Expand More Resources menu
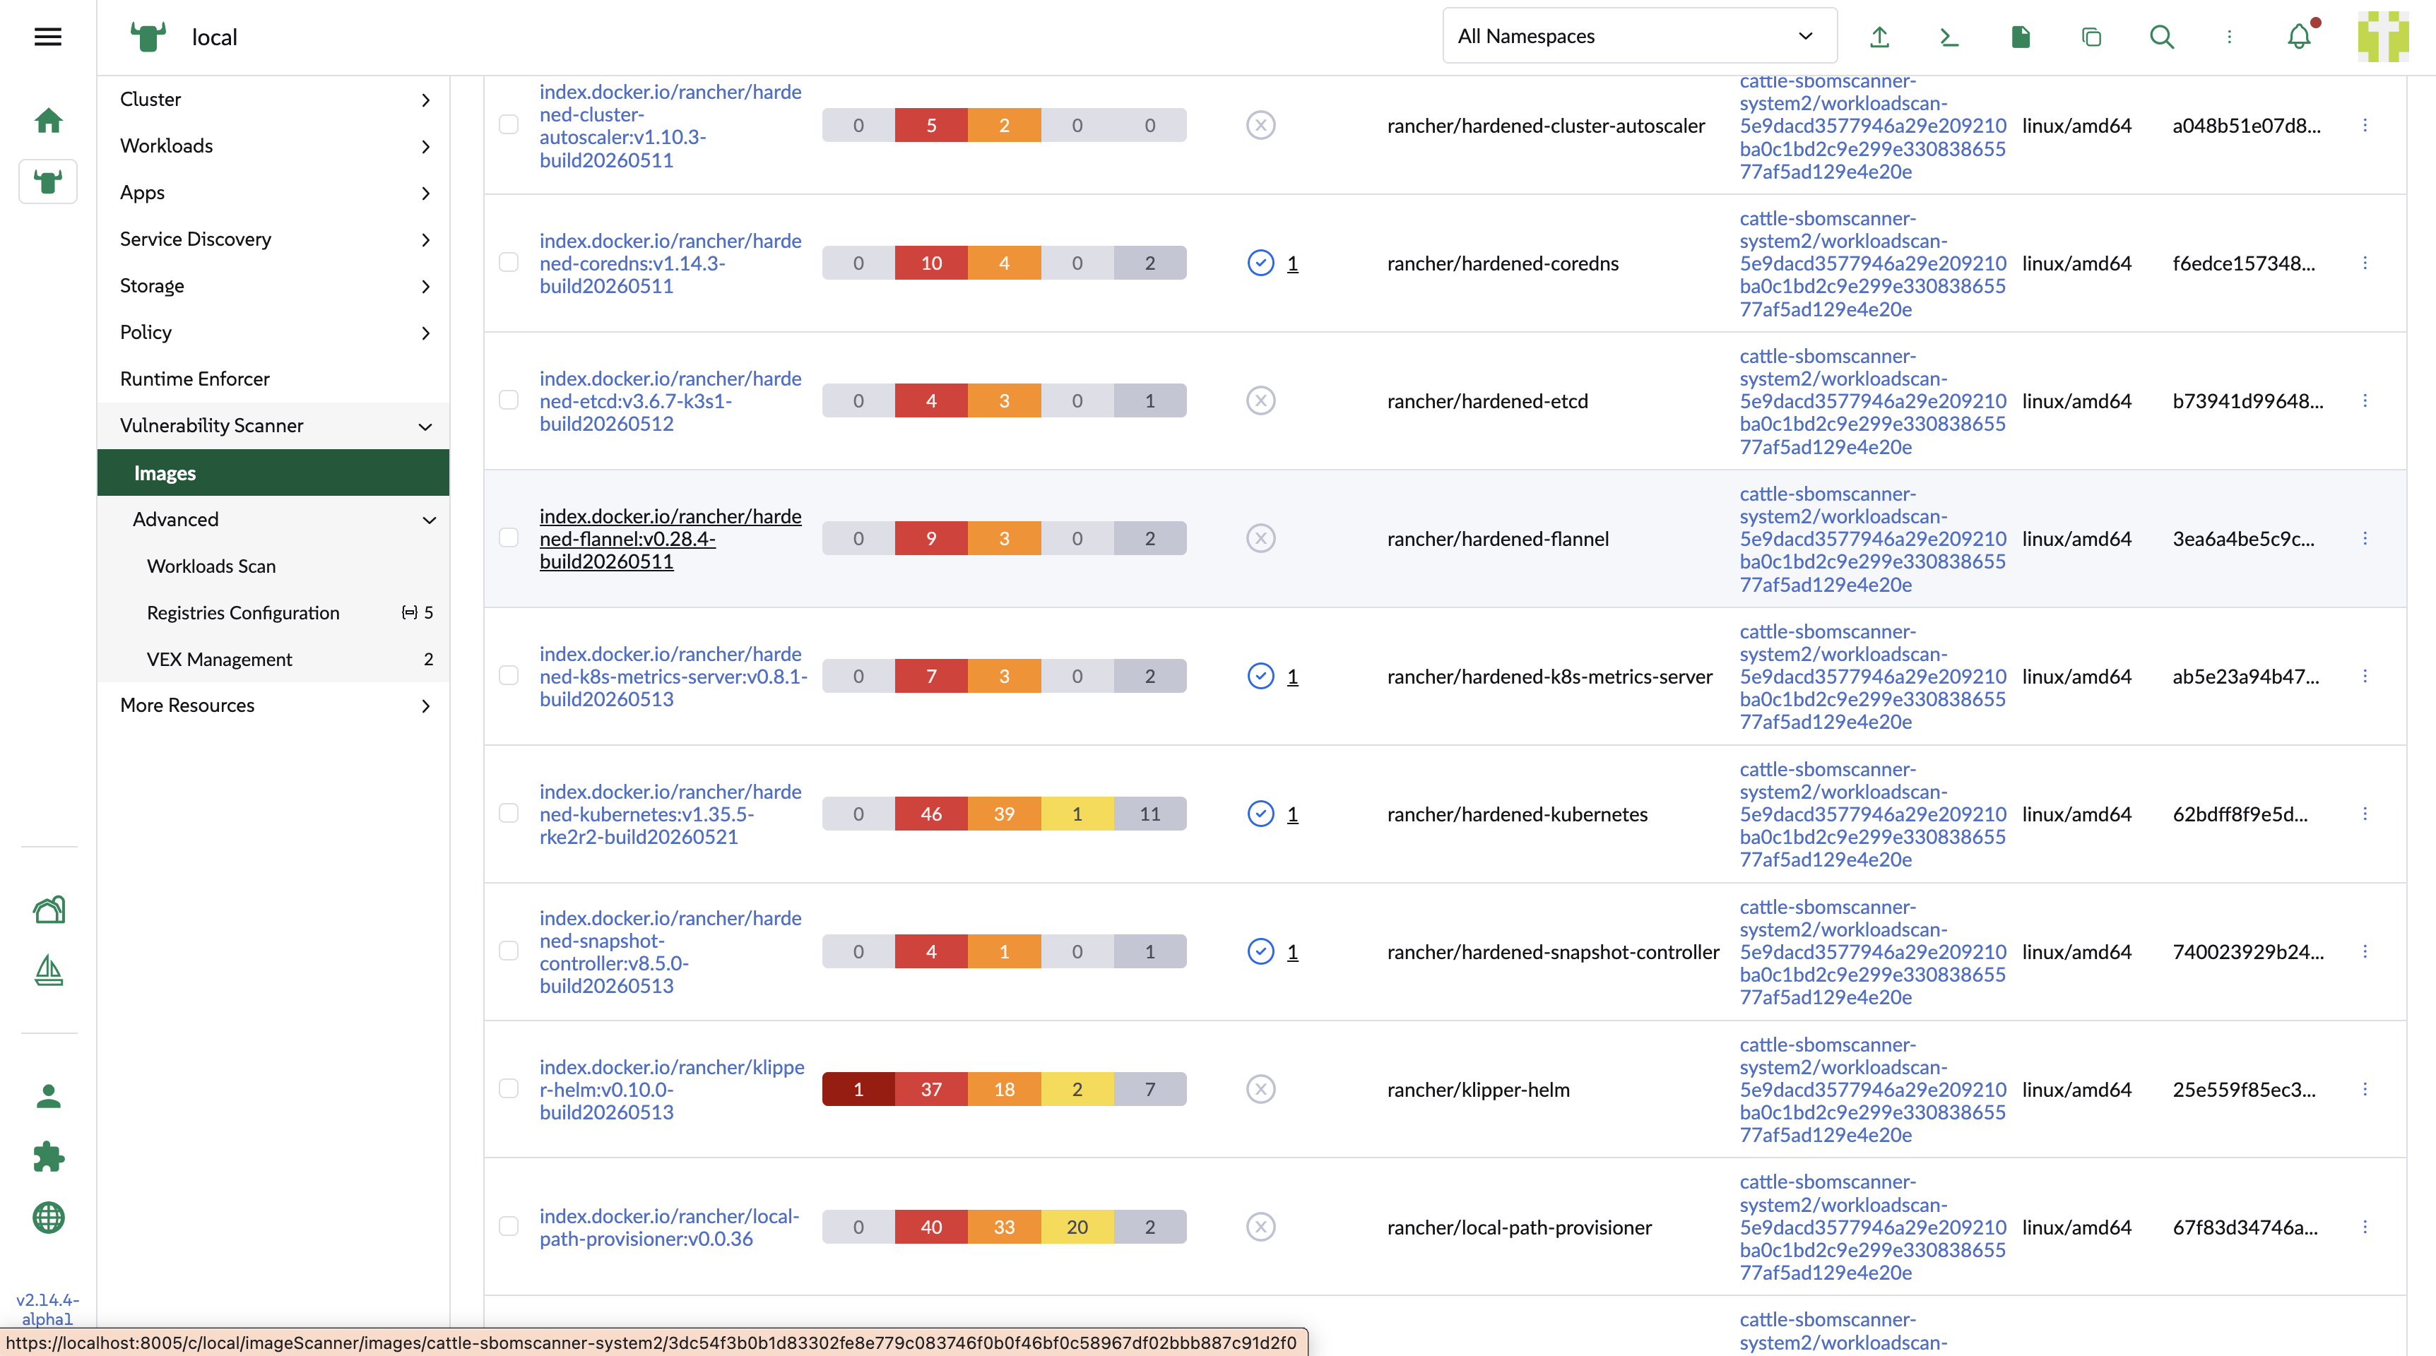 coord(273,706)
